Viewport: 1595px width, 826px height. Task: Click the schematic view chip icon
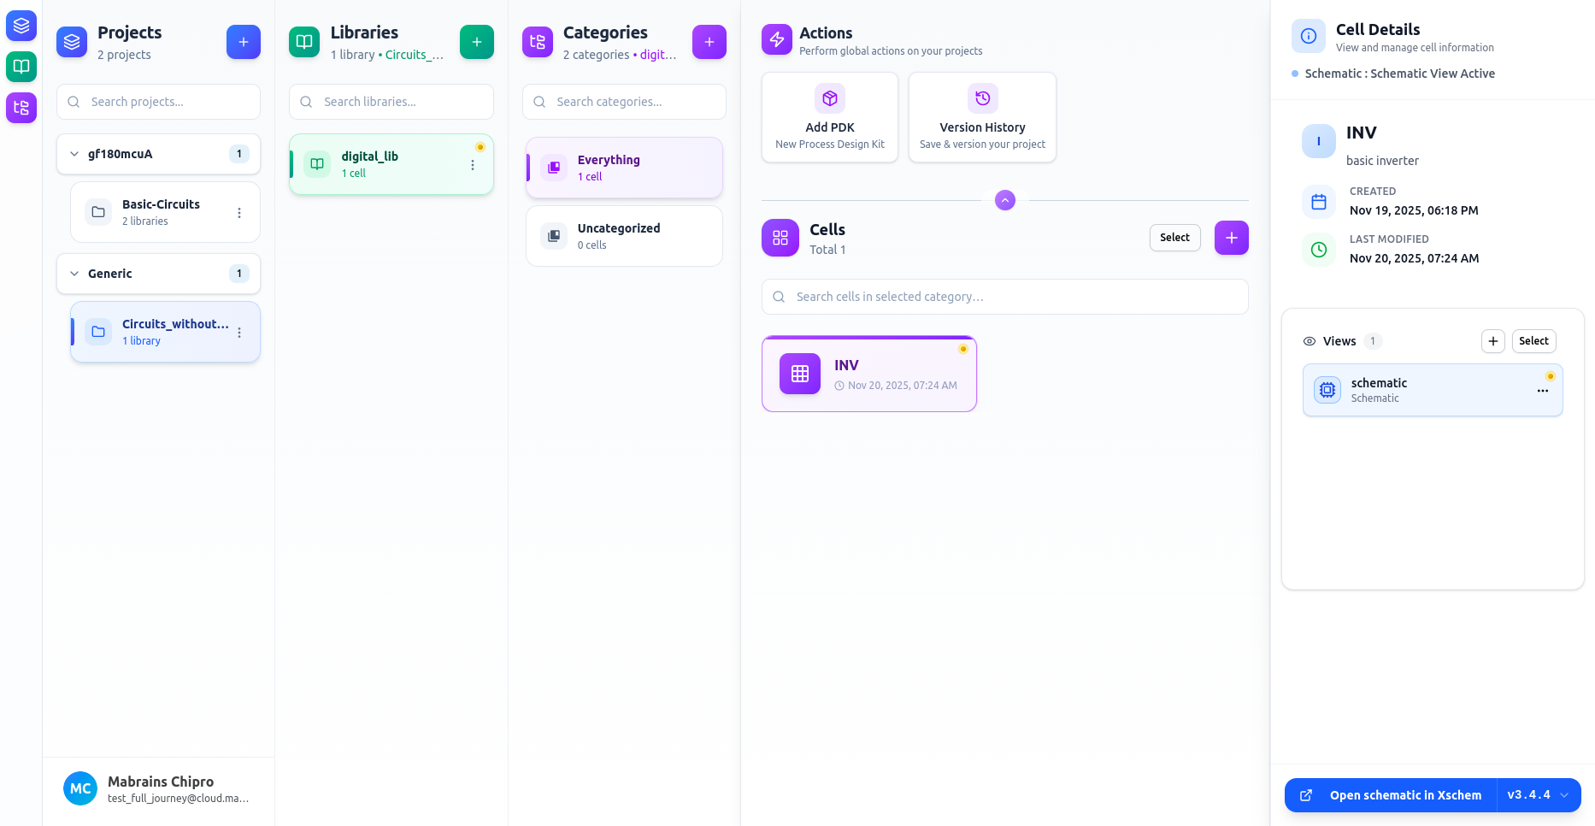pyautogui.click(x=1327, y=389)
